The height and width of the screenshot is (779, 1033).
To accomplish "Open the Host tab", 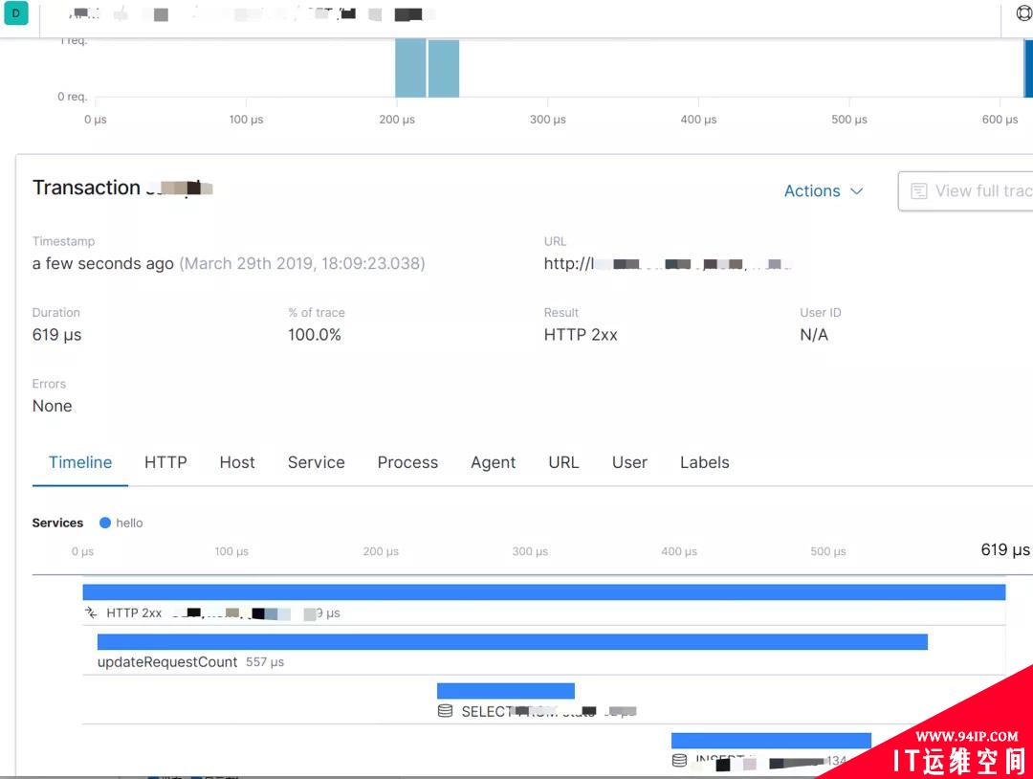I will pos(237,462).
